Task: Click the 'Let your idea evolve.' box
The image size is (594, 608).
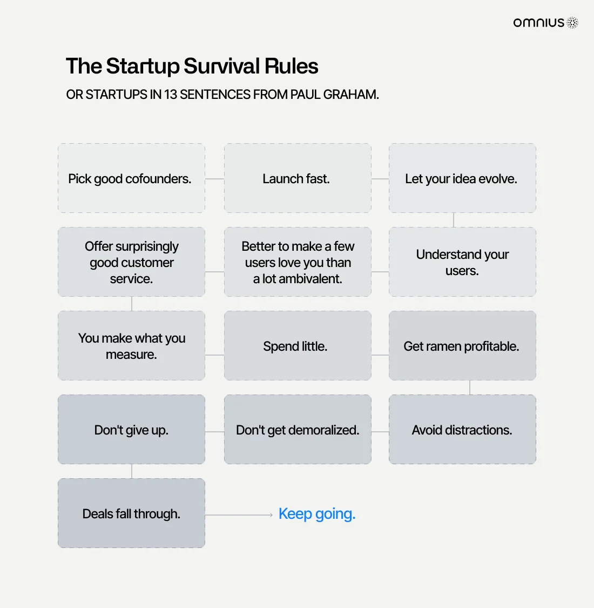Action: pyautogui.click(x=462, y=178)
